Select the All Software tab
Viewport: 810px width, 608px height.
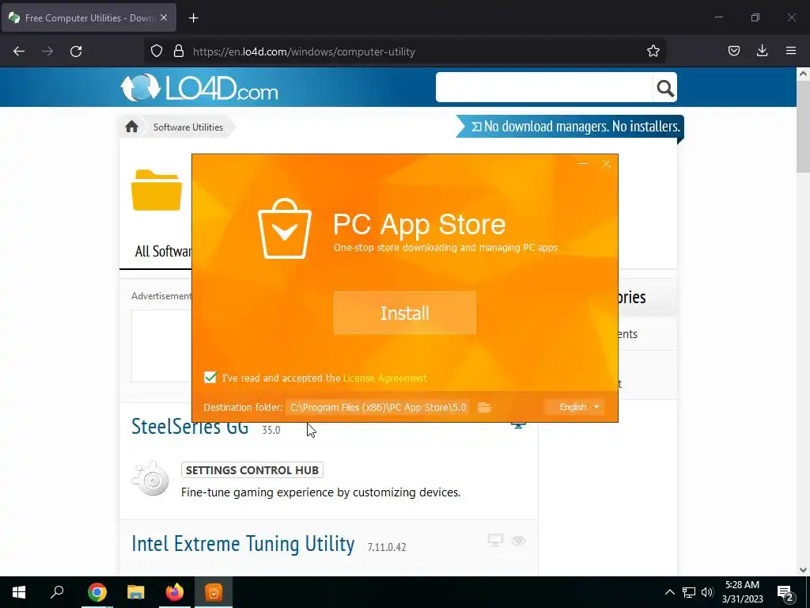click(x=163, y=251)
